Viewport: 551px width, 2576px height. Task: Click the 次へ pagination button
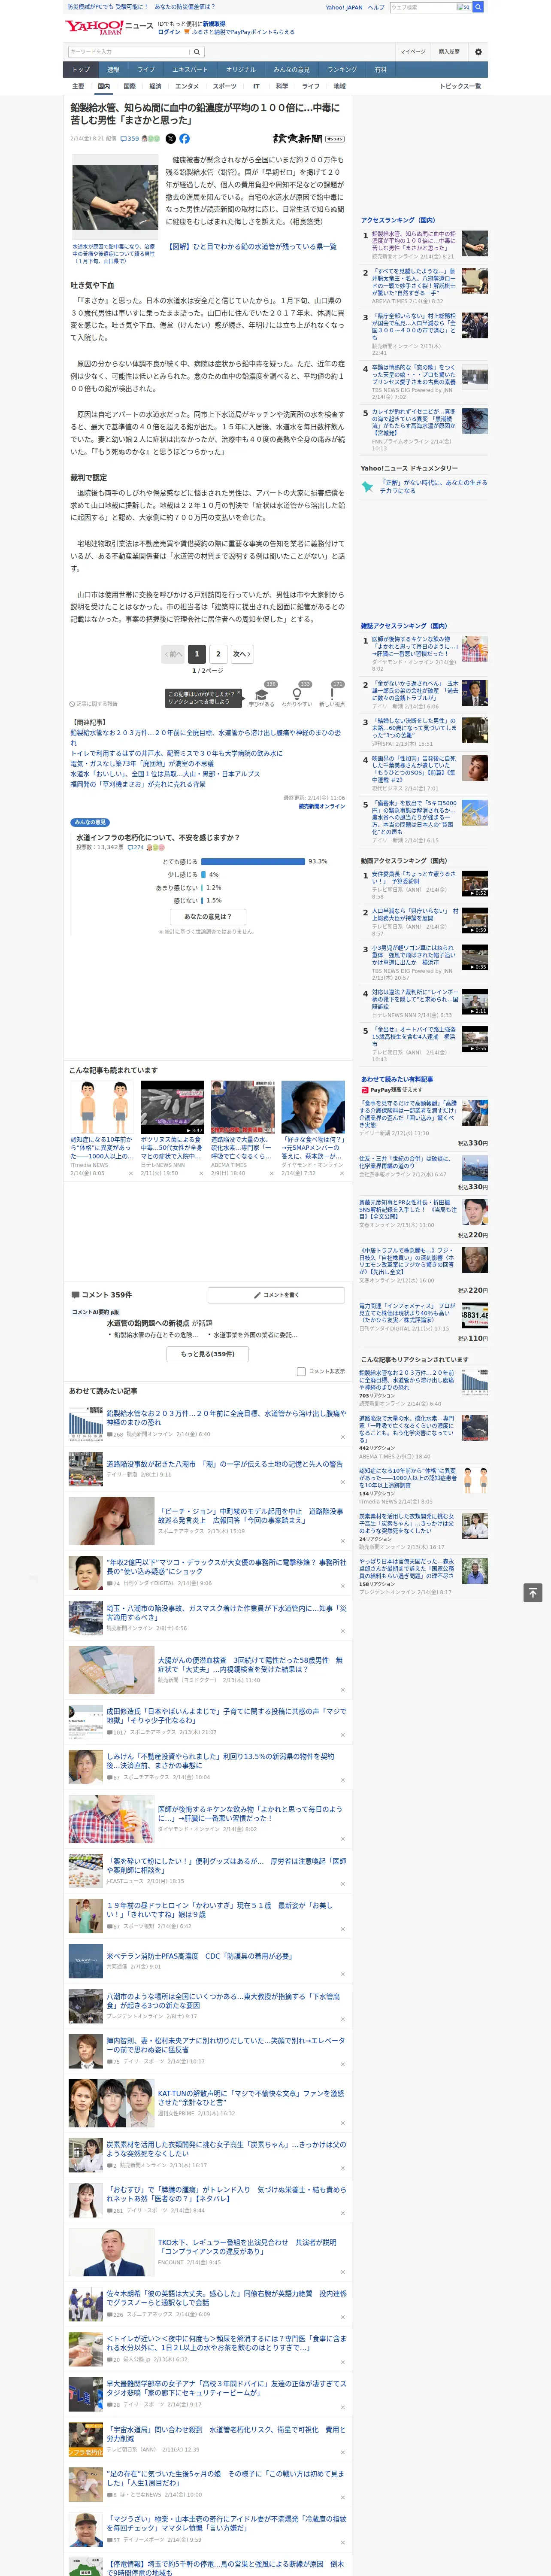241,653
